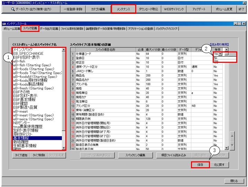Select EBF製造・品質 in list
Viewport: 248px width, 187px height.
pyautogui.click(x=37, y=108)
